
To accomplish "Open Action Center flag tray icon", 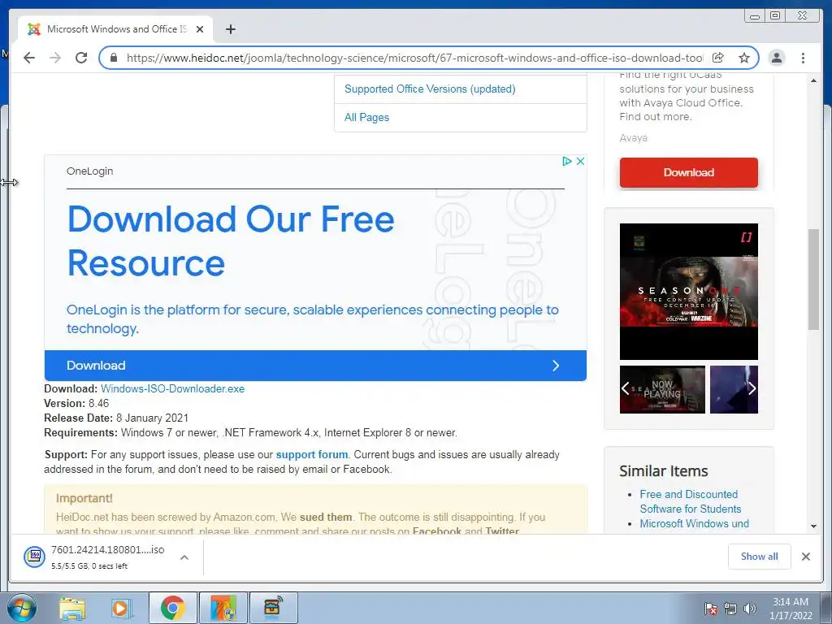I will [710, 609].
